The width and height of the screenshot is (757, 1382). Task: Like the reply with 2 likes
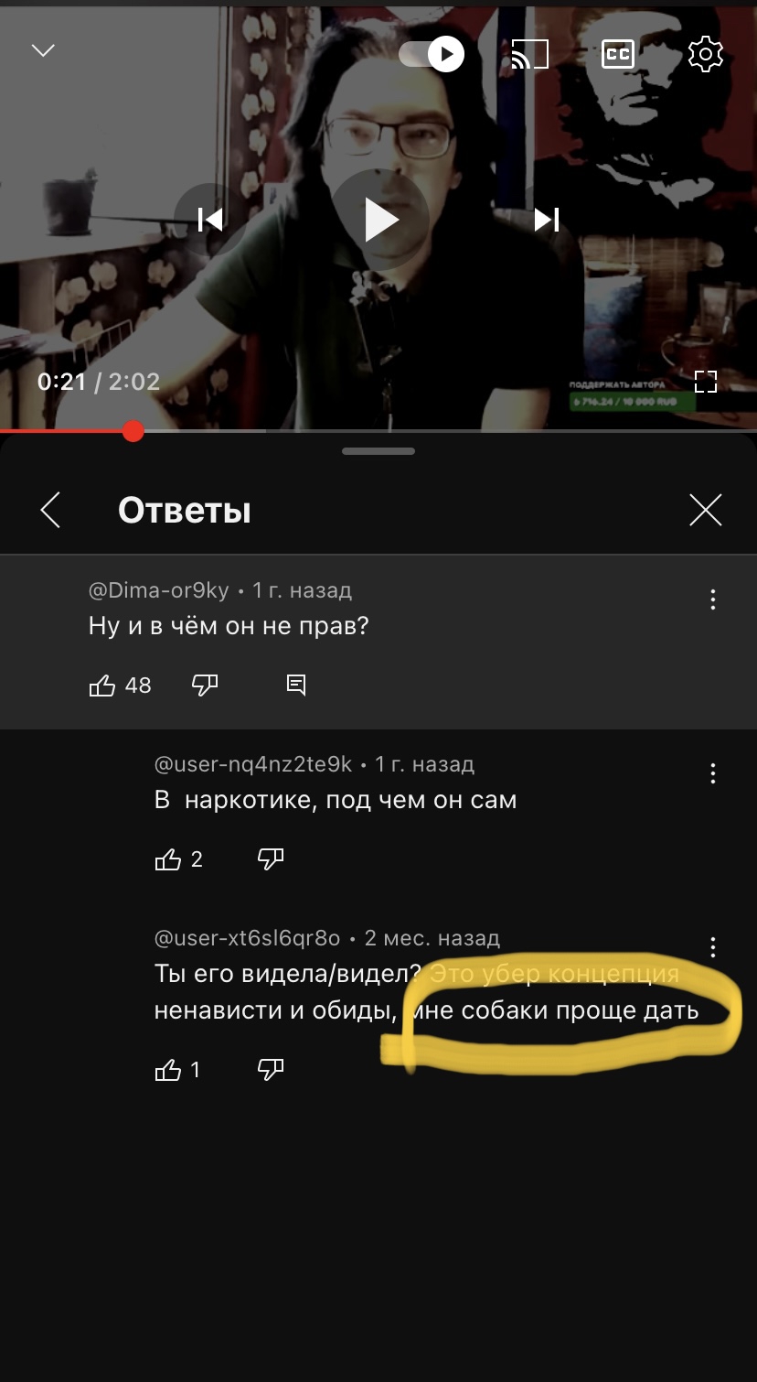[168, 859]
